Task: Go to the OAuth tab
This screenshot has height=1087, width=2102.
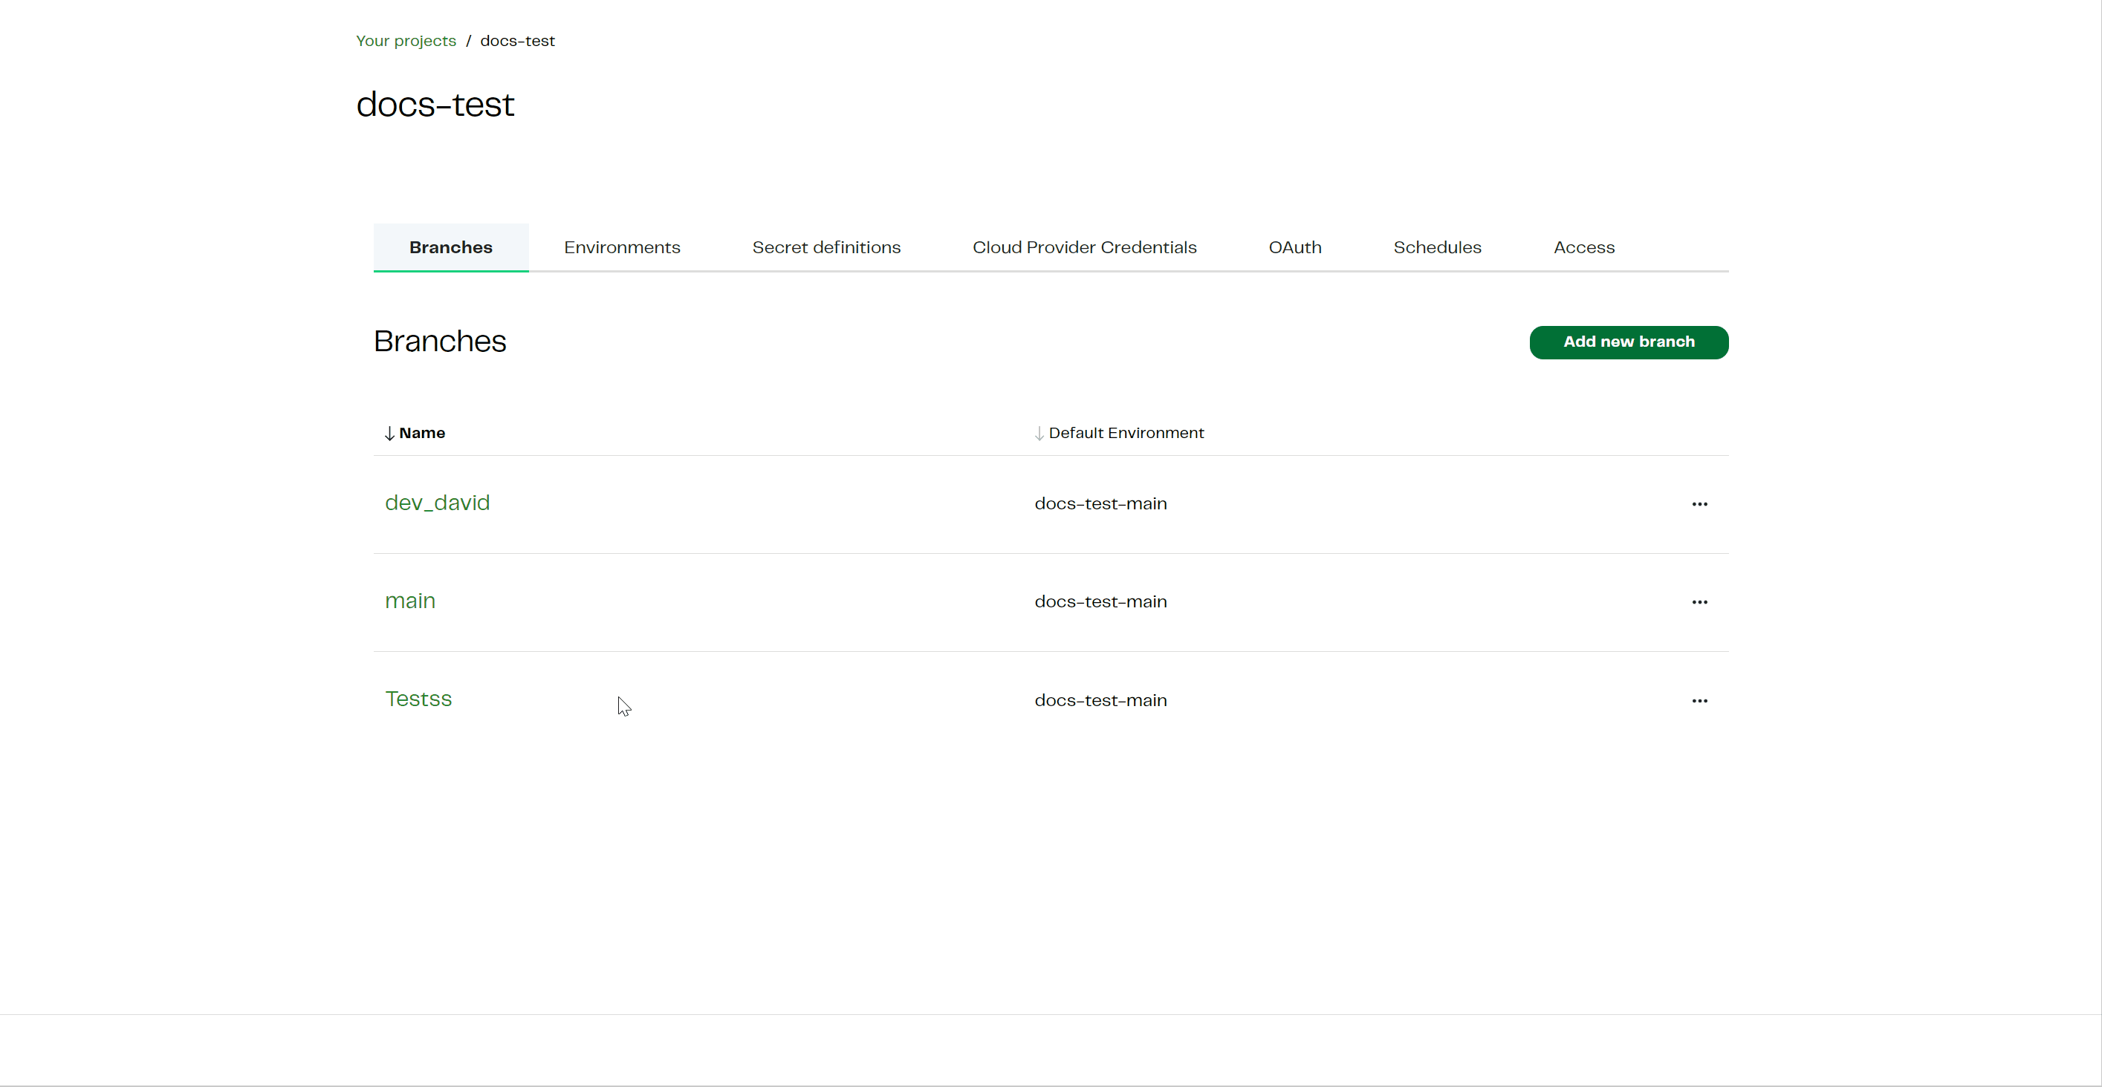Action: pyautogui.click(x=1295, y=247)
